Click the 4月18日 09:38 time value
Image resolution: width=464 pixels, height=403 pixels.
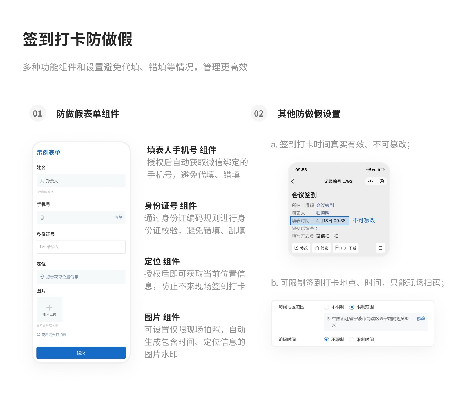pyautogui.click(x=331, y=221)
